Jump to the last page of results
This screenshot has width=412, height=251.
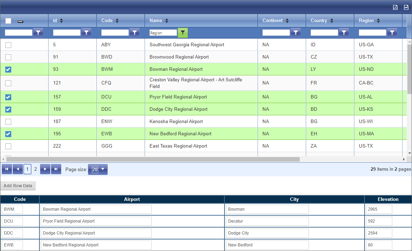[56, 169]
